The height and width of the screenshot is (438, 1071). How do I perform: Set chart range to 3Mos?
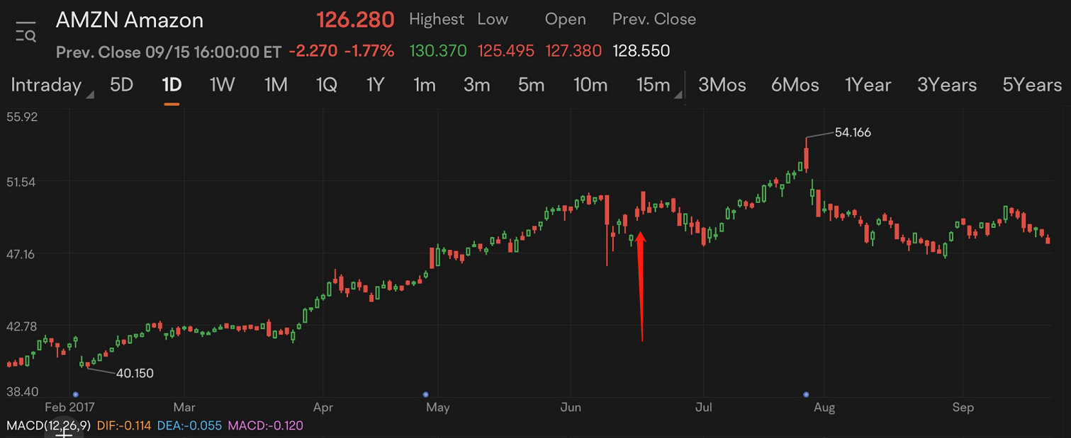pyautogui.click(x=722, y=86)
